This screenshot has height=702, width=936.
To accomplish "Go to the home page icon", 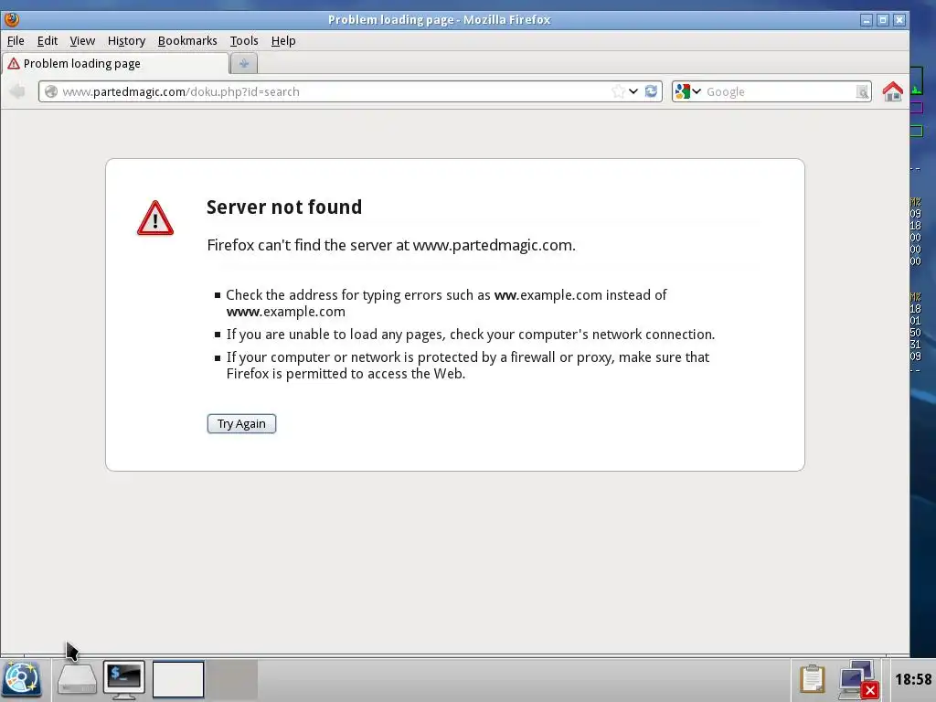I will click(892, 91).
